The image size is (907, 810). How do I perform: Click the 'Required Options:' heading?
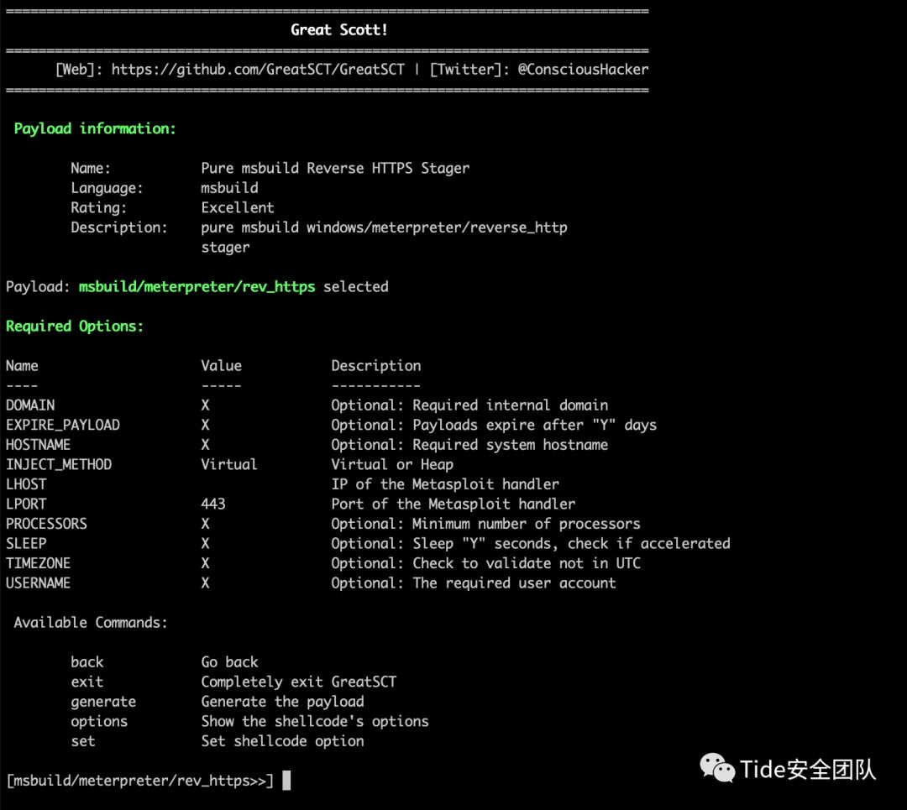click(x=75, y=327)
